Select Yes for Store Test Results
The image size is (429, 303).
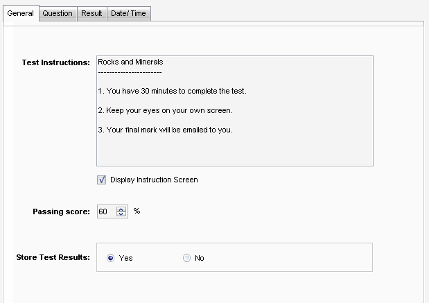pos(111,258)
